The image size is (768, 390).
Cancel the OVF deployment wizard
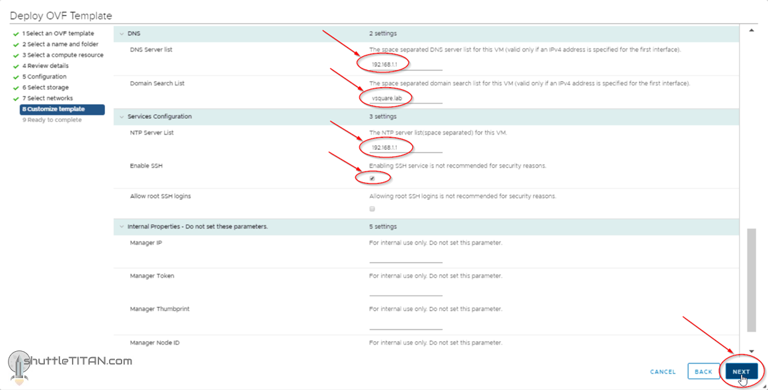pyautogui.click(x=662, y=372)
